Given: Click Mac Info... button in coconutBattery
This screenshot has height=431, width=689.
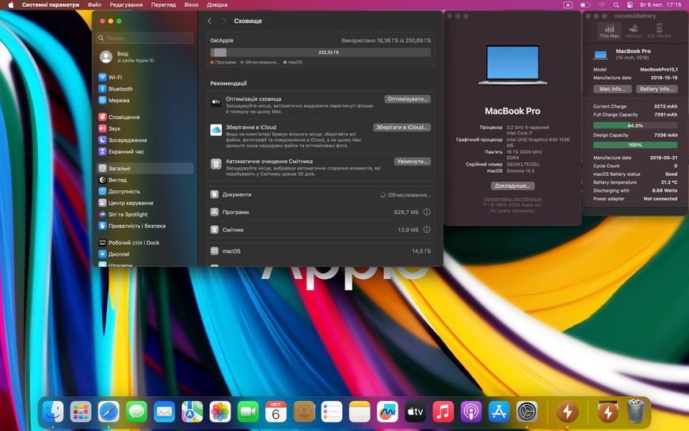Looking at the screenshot, I should click(x=612, y=89).
